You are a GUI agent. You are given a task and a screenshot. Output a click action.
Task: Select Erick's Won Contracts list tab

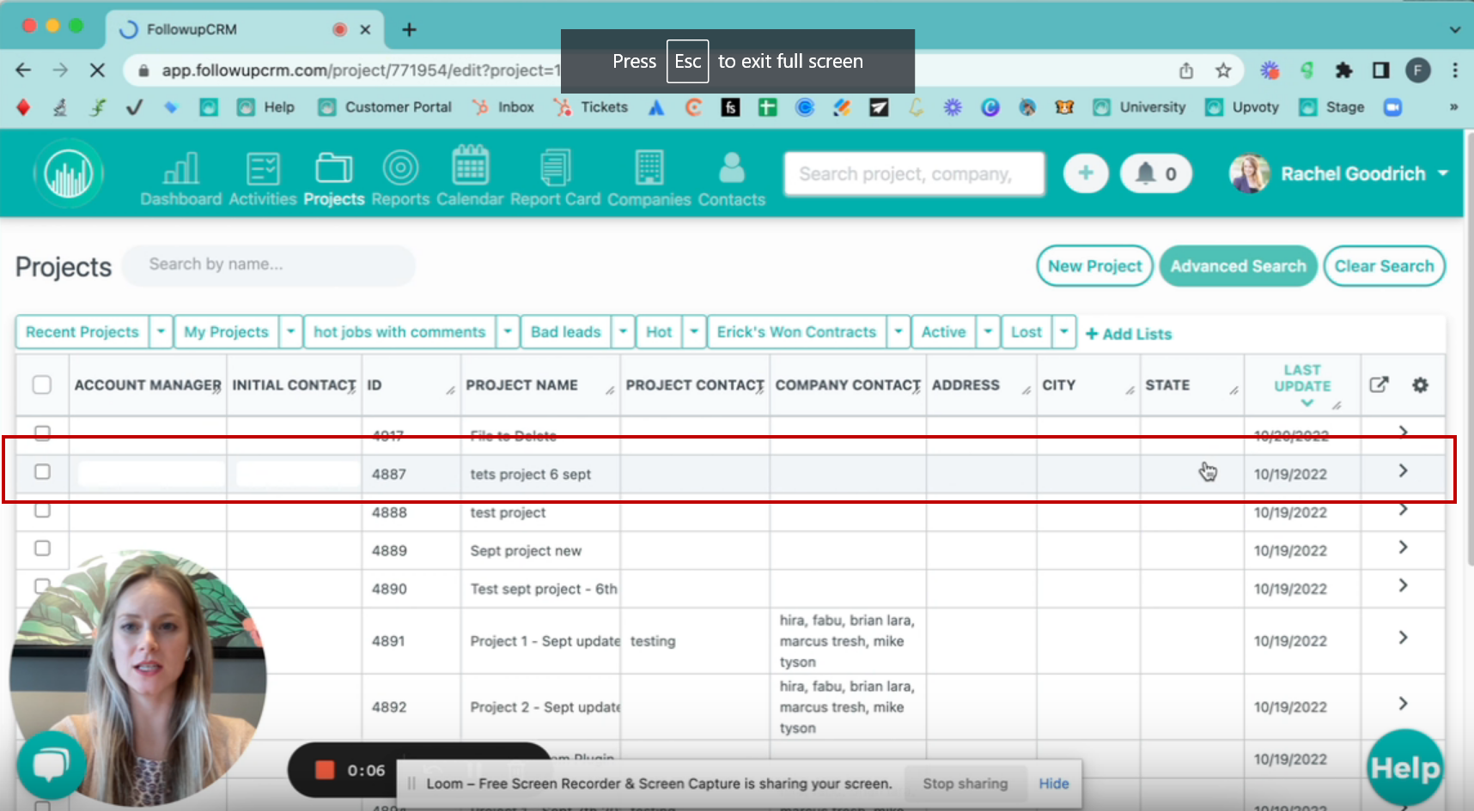796,332
